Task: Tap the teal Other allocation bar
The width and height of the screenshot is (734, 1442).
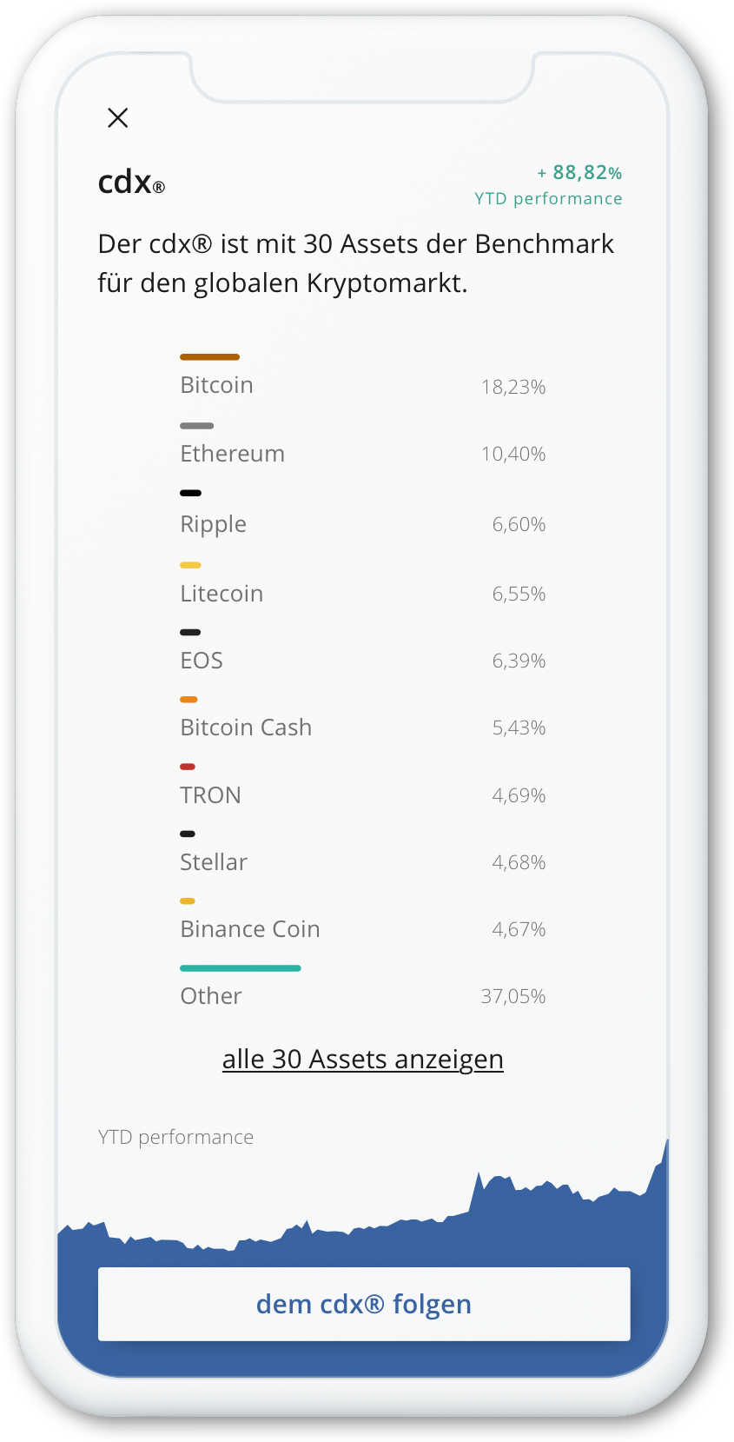Action: (241, 967)
